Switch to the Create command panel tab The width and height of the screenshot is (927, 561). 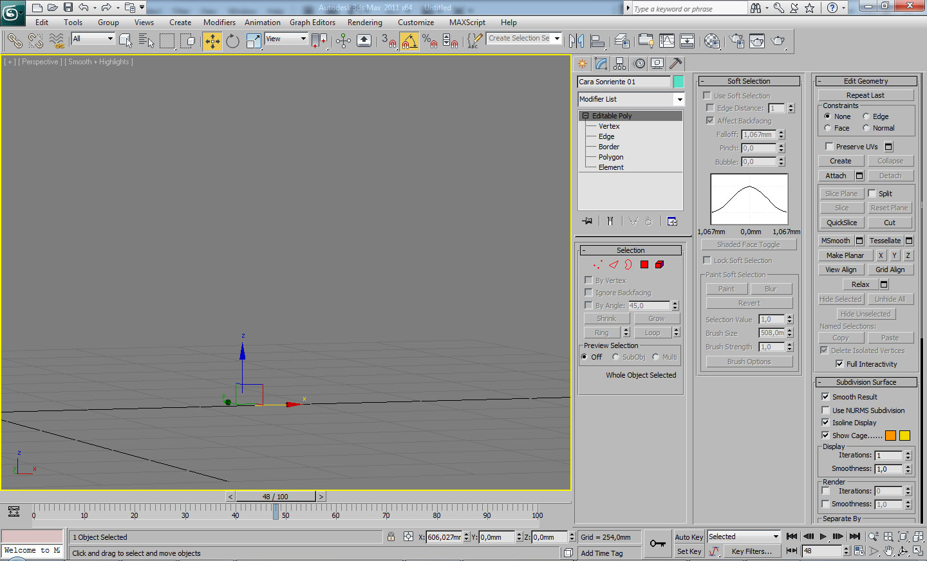pyautogui.click(x=582, y=64)
